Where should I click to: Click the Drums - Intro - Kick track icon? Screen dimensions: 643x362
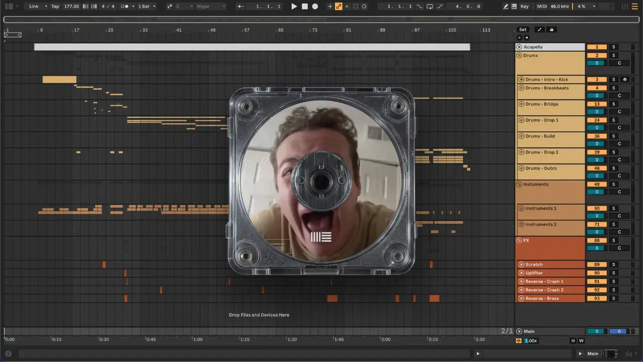pyautogui.click(x=521, y=79)
